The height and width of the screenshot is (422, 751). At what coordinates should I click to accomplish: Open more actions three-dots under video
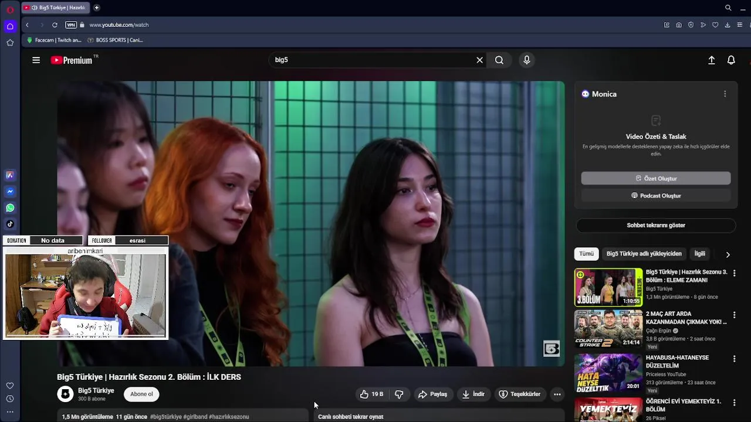tap(557, 394)
